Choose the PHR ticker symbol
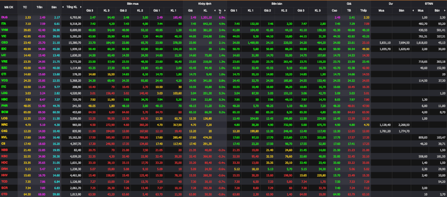This screenshot has width=447, height=197. pos(4,105)
